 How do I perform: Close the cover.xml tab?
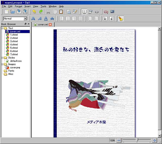pos(50,25)
